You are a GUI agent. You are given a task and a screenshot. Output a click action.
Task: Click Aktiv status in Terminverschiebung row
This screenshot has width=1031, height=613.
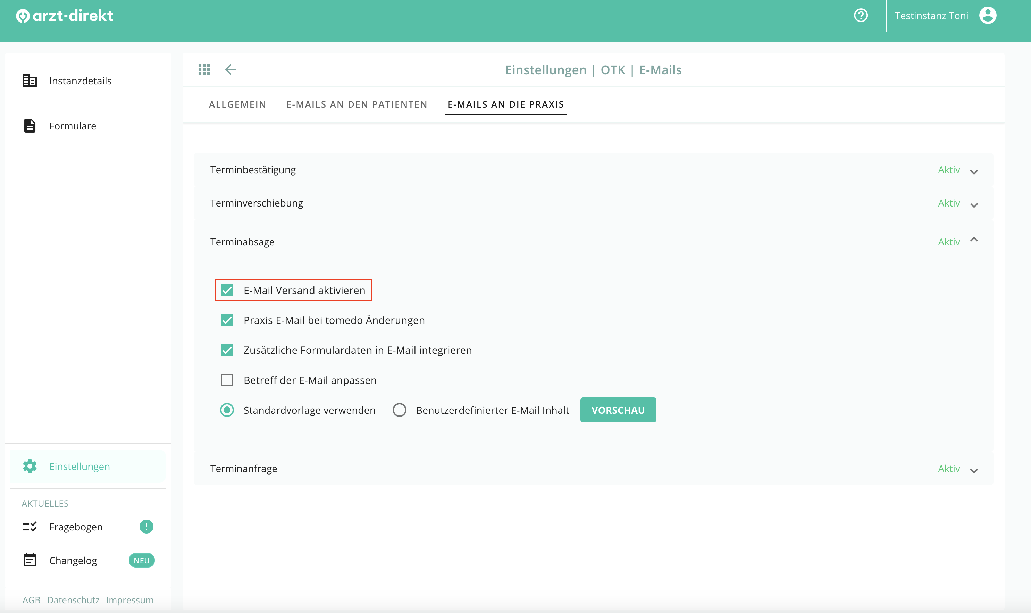click(x=949, y=203)
